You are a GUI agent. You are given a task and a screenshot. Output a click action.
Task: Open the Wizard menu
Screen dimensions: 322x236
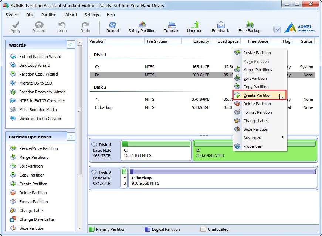point(71,15)
